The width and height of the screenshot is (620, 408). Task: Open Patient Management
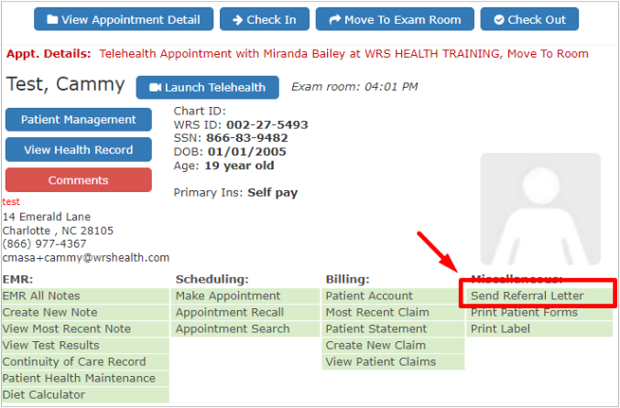point(78,120)
